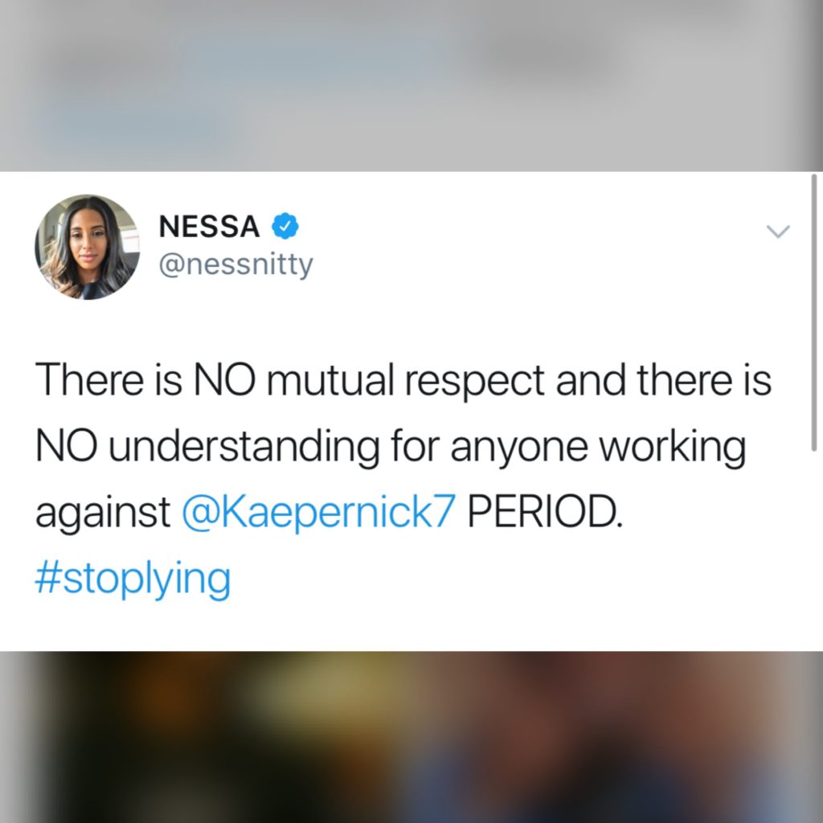
Task: Click the word "PERIOD." in the tweet
Action: (545, 511)
